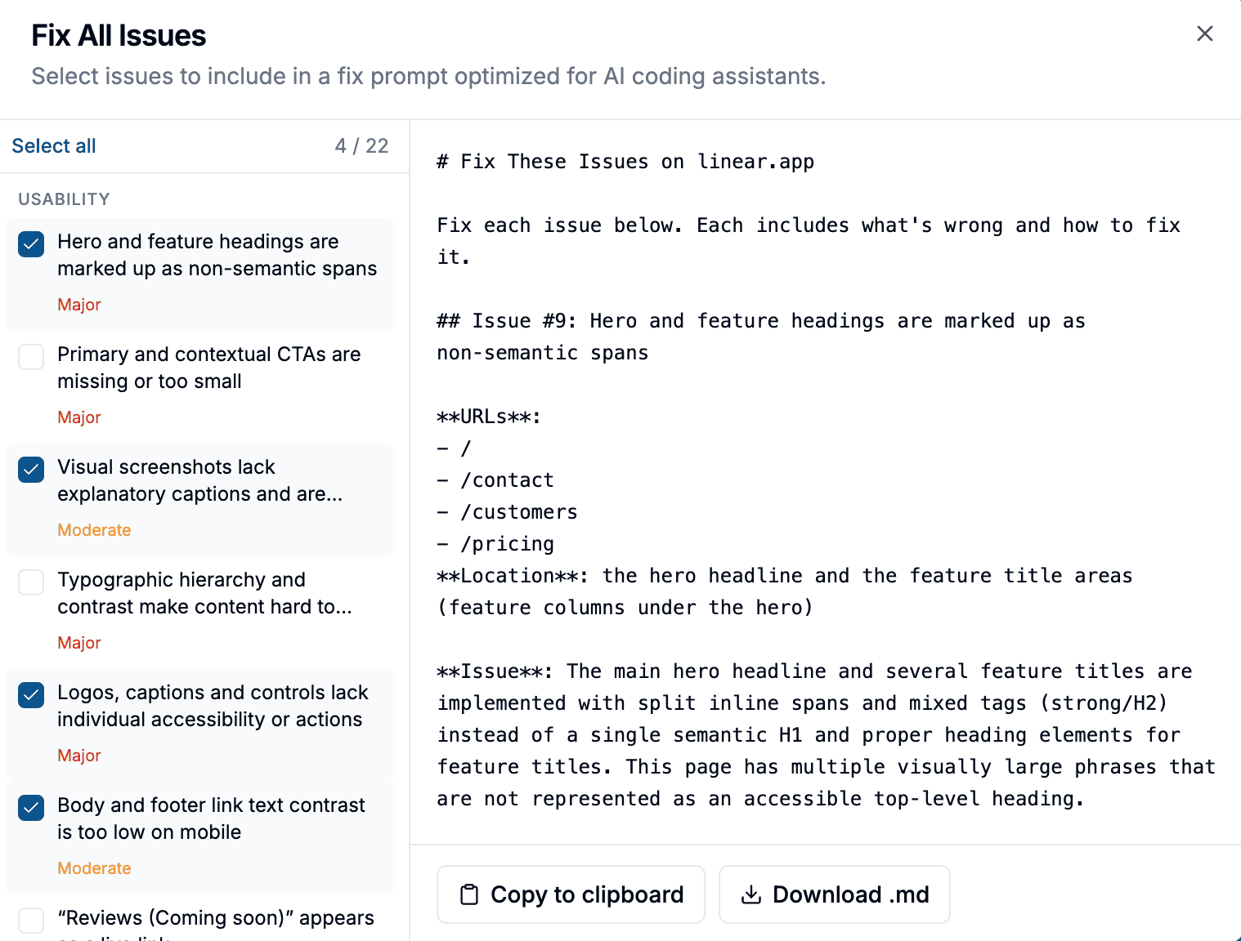Check the Typographic hierarchy and contrast issue

coord(30,582)
